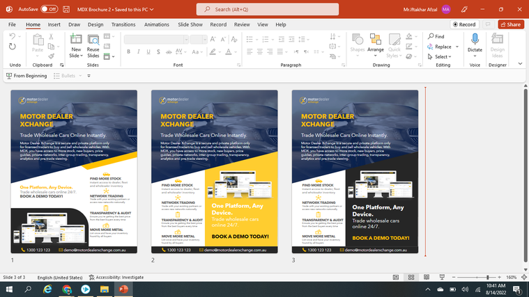
Task: Toggle the AutoSave switch
Action: (x=48, y=9)
